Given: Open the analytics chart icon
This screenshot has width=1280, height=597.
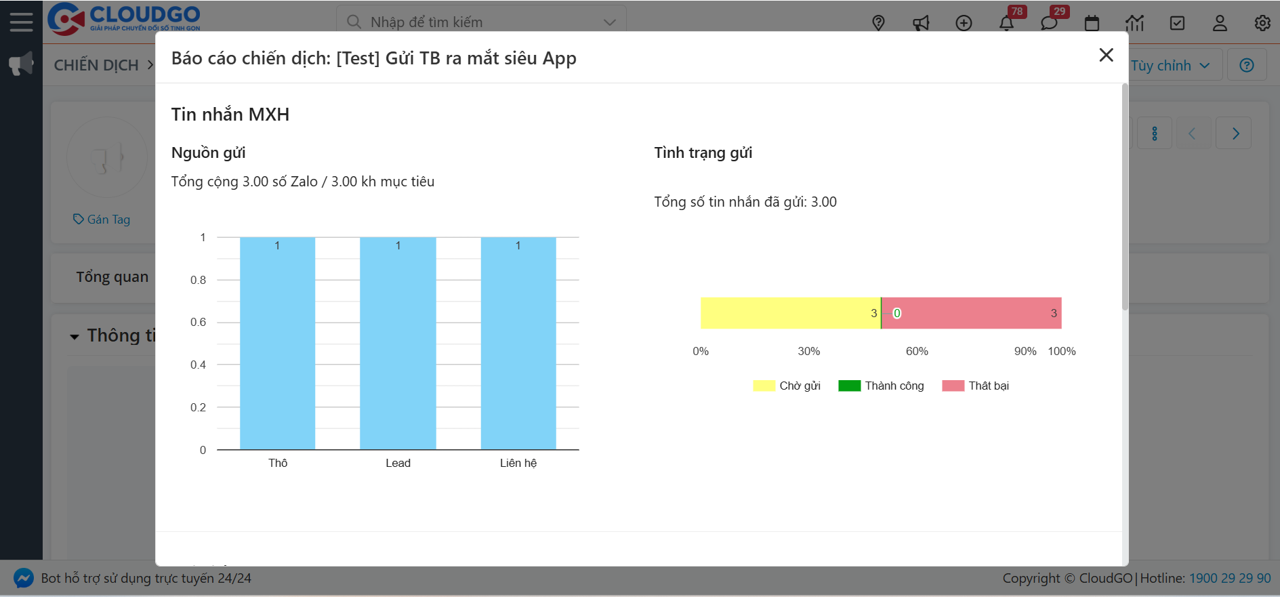Looking at the screenshot, I should click(x=1134, y=24).
